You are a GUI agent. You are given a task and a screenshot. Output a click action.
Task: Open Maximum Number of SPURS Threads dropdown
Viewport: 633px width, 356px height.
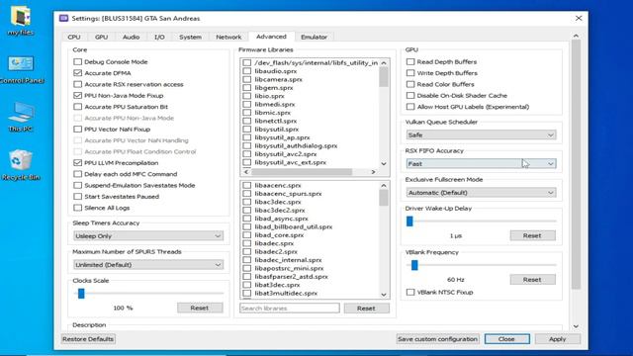pyautogui.click(x=148, y=265)
